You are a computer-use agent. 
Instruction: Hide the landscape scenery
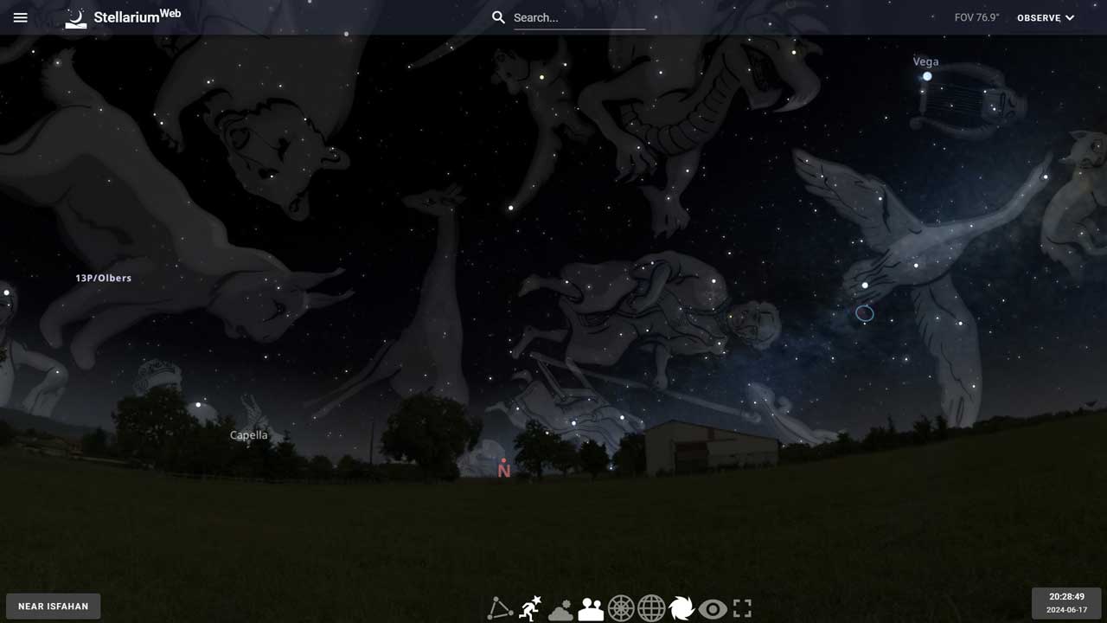click(x=591, y=608)
